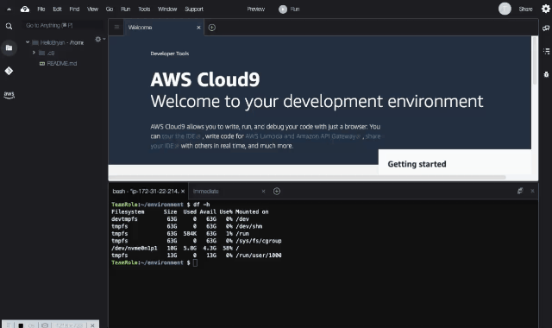The width and height of the screenshot is (552, 328).
Task: Click the /run/user/1000 mount text
Action: pos(259,255)
